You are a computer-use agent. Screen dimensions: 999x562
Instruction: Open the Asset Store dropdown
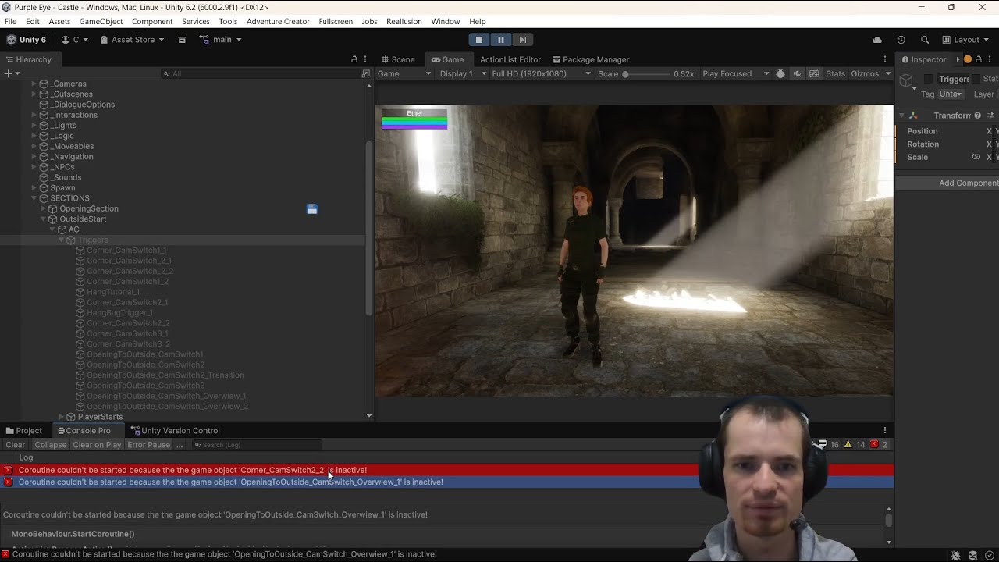(x=132, y=40)
